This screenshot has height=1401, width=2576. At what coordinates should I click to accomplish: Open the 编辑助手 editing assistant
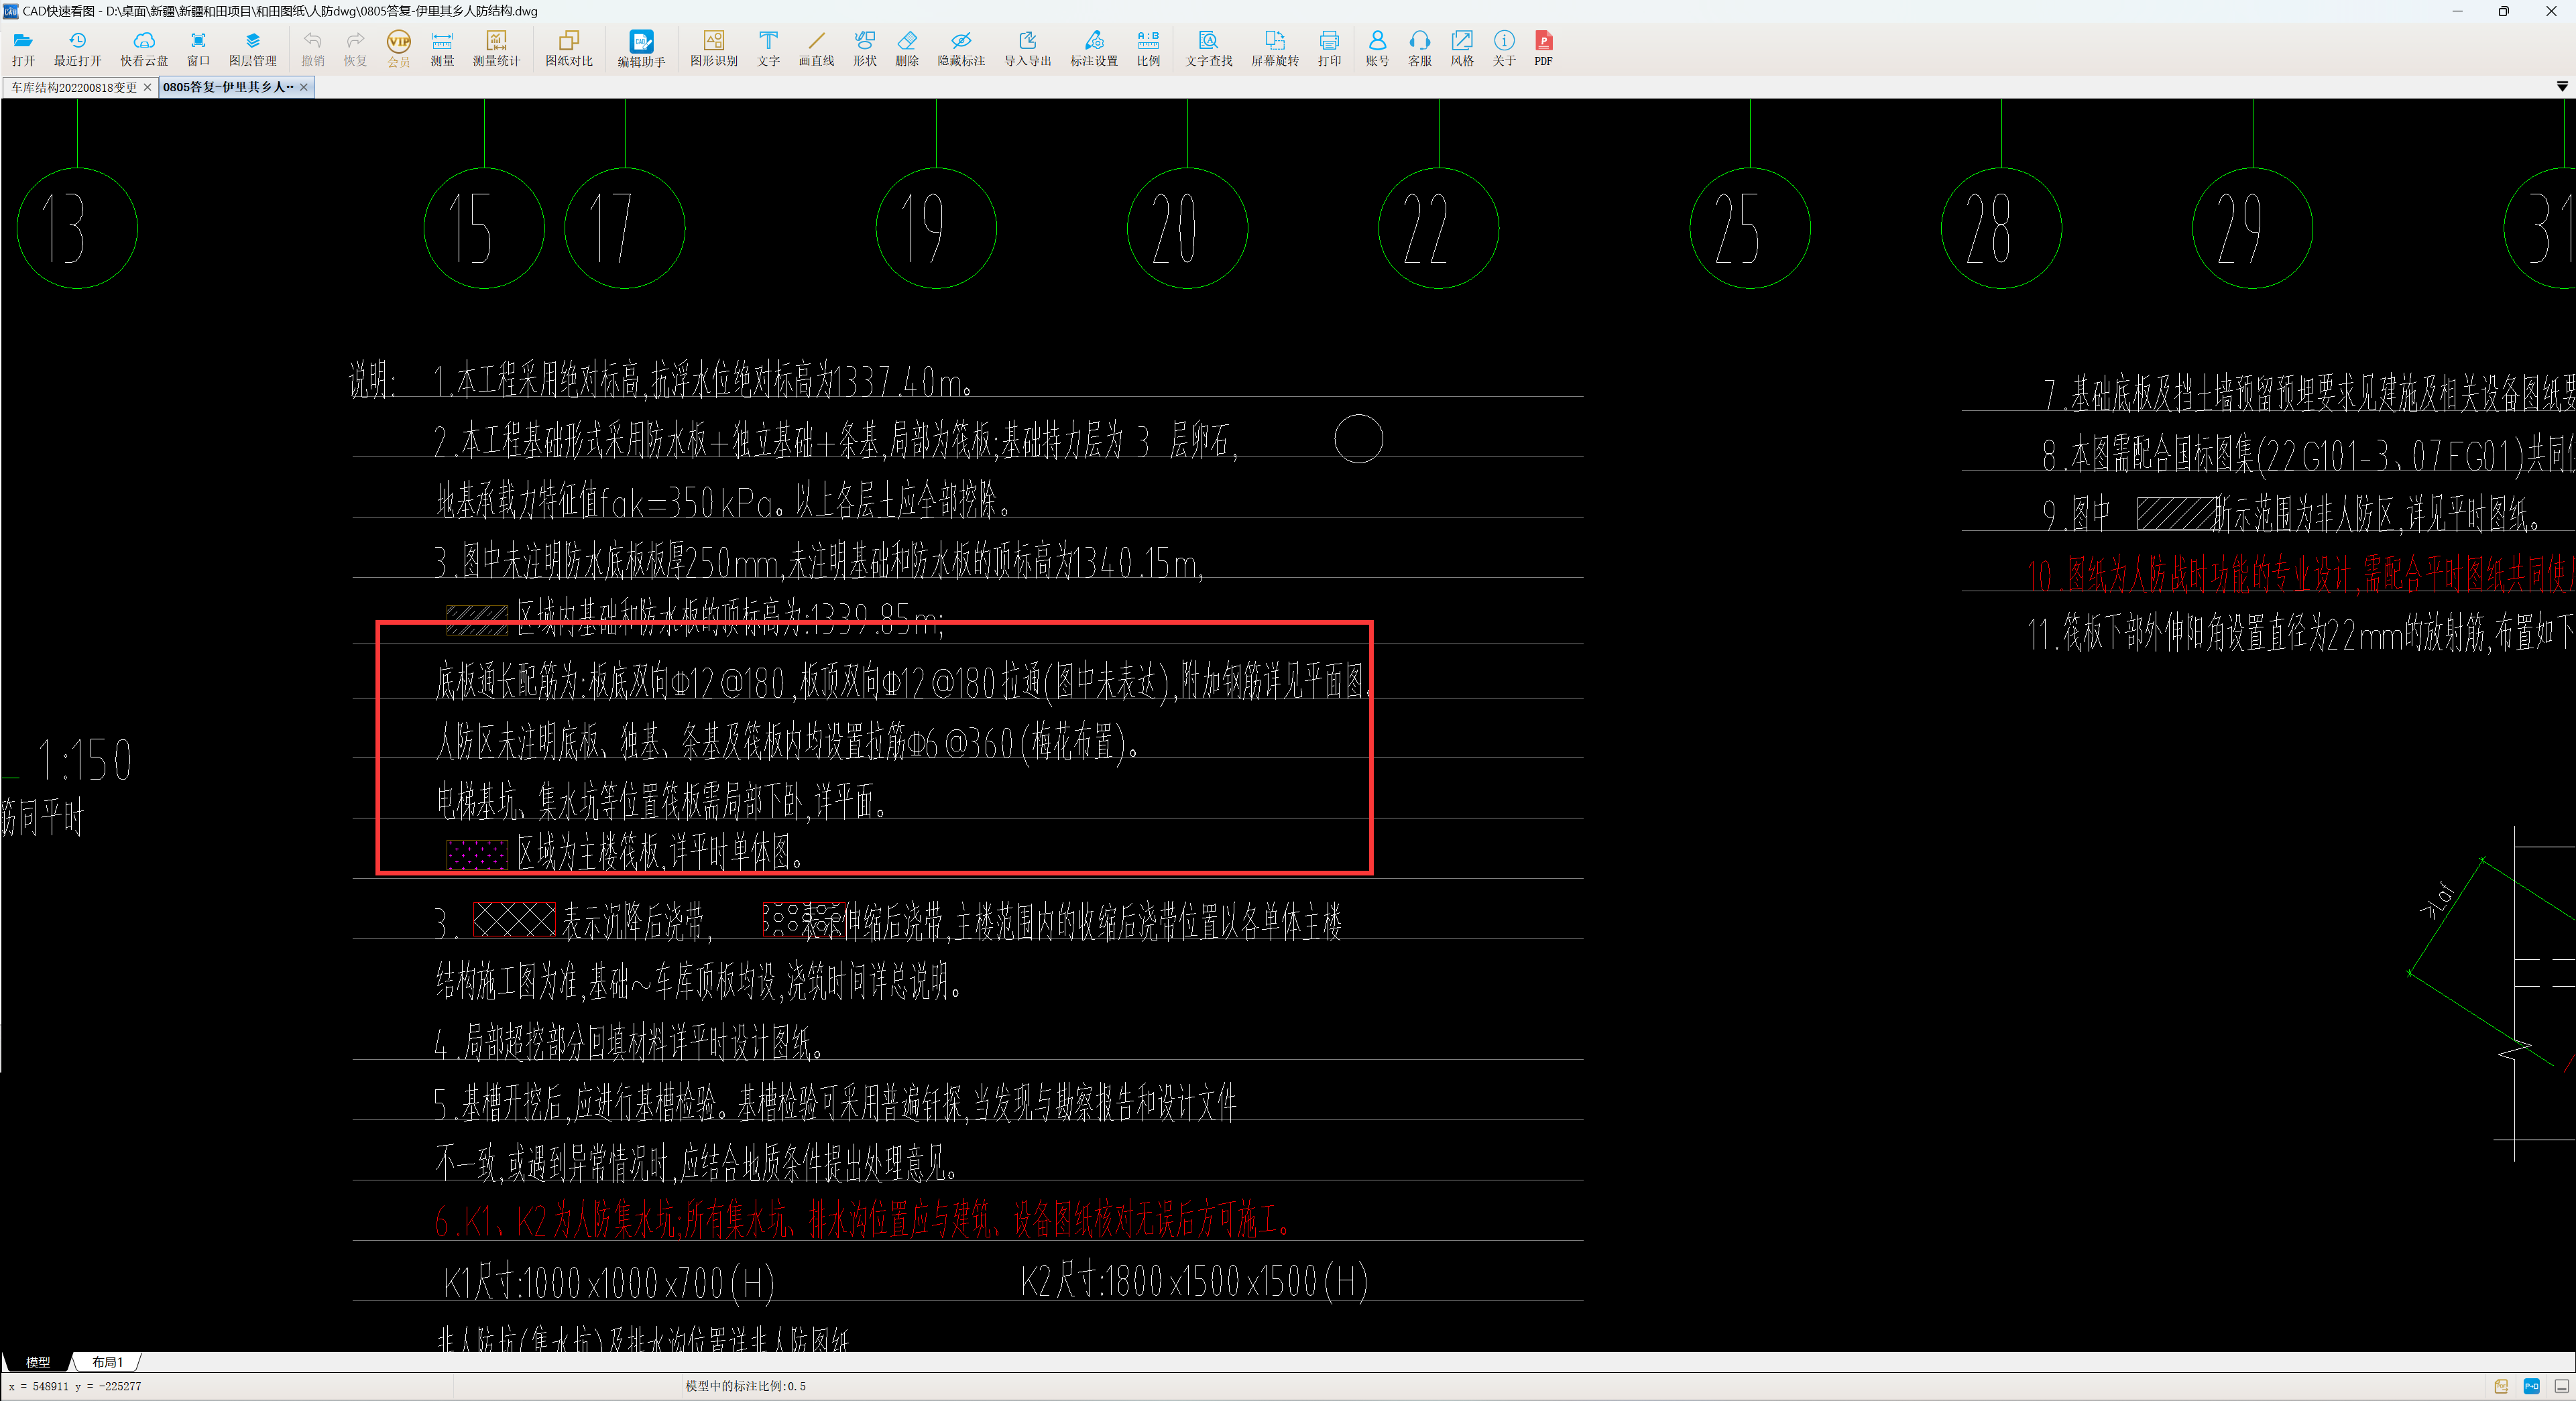pyautogui.click(x=641, y=48)
